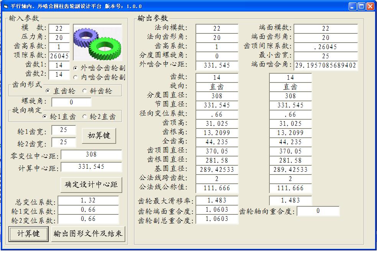The height and width of the screenshot is (255, 377).
Task: Click the 计算中心距 field
Action: tap(91, 167)
